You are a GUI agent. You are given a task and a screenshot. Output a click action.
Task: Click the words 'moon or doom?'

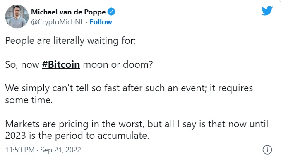pyautogui.click(x=118, y=64)
